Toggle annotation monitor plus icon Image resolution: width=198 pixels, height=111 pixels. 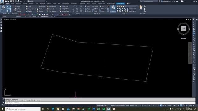tap(179, 105)
